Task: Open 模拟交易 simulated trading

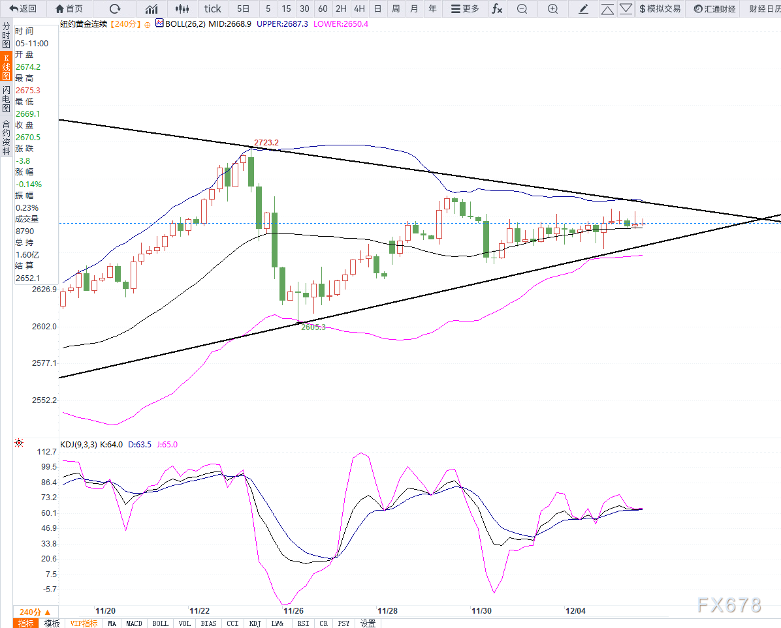Action: click(660, 8)
